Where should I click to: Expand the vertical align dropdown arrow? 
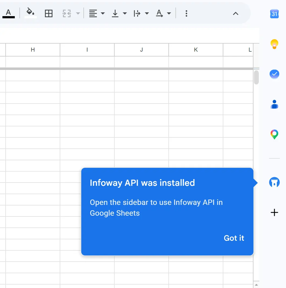(125, 13)
